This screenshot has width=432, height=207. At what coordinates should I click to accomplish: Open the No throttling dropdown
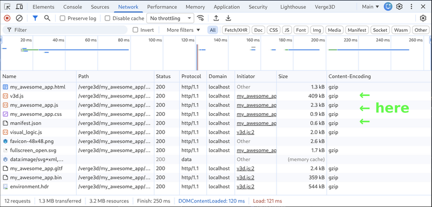coord(170,18)
